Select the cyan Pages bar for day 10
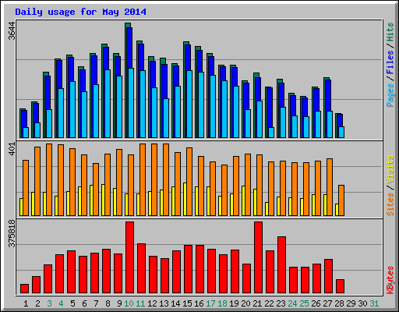The image size is (399, 312). pyautogui.click(x=131, y=103)
